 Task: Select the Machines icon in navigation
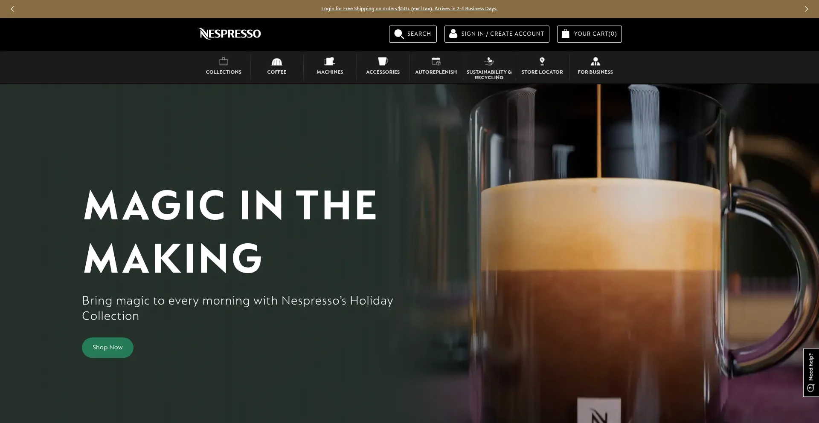(329, 61)
